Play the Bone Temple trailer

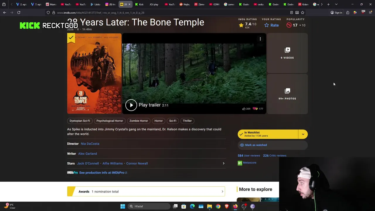click(131, 105)
